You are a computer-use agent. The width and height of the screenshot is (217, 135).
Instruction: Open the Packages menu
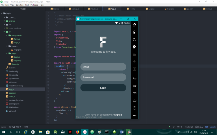pyautogui.click(x=34, y=5)
